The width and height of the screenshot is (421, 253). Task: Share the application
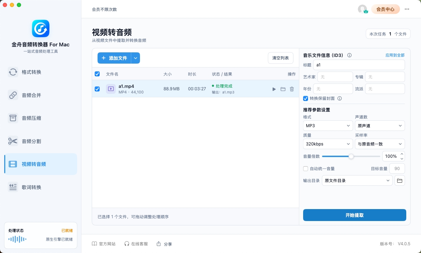(x=164, y=244)
